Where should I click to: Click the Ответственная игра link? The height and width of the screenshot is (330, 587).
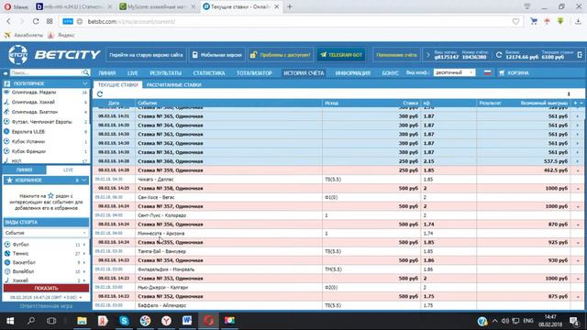coord(46,306)
